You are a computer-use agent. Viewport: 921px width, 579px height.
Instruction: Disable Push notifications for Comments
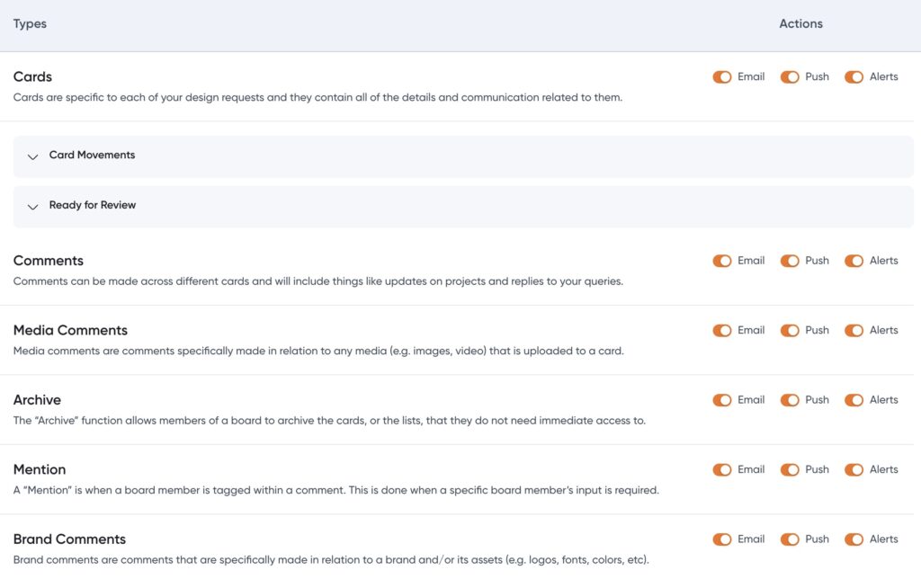coord(790,261)
